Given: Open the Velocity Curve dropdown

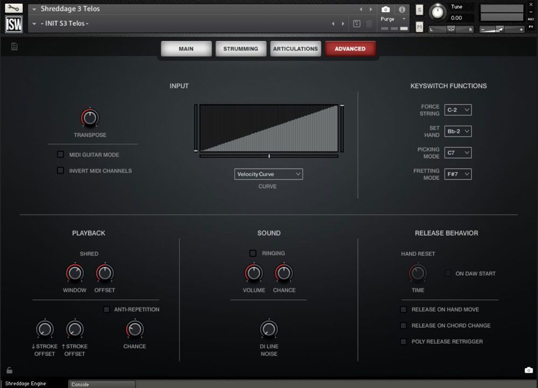Looking at the screenshot, I should click(268, 174).
